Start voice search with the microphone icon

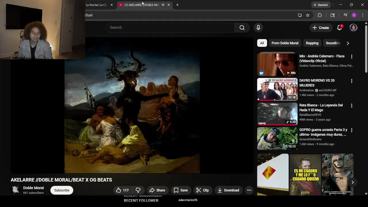[258, 28]
